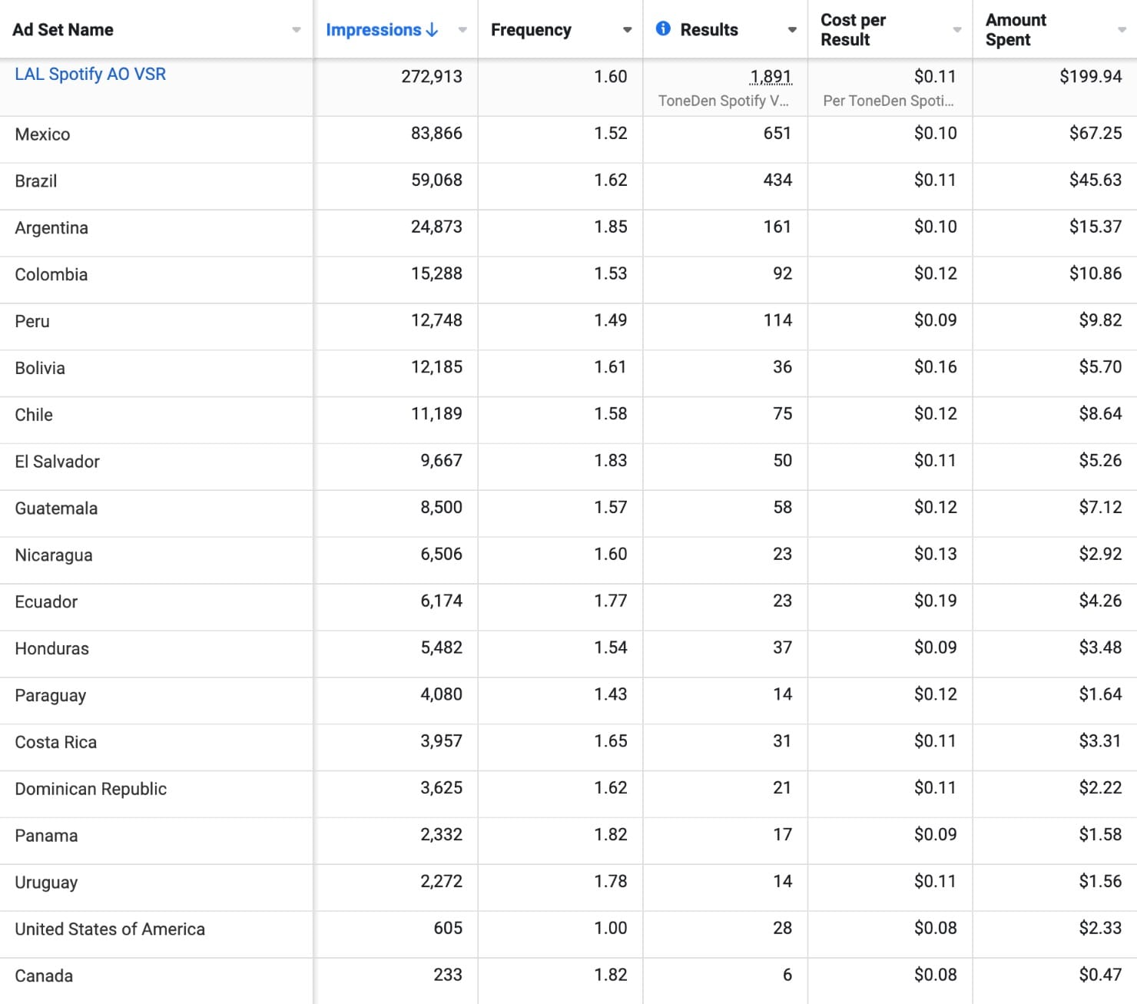Click the Dominican Republic row label
Image resolution: width=1137 pixels, height=1004 pixels.
91,789
